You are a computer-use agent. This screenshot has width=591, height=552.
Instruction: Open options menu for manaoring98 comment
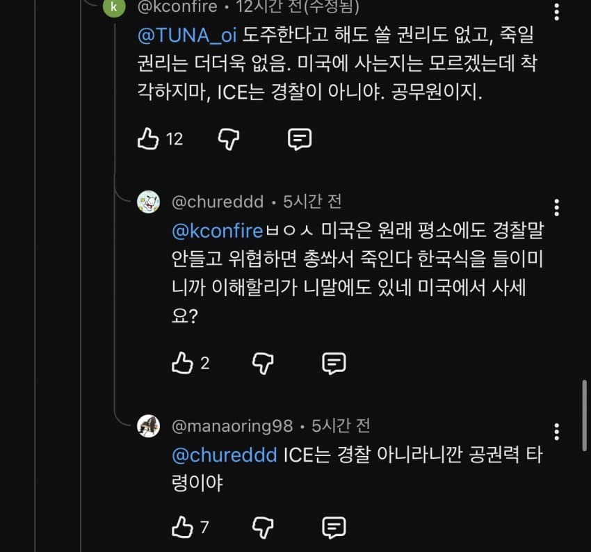tap(556, 431)
